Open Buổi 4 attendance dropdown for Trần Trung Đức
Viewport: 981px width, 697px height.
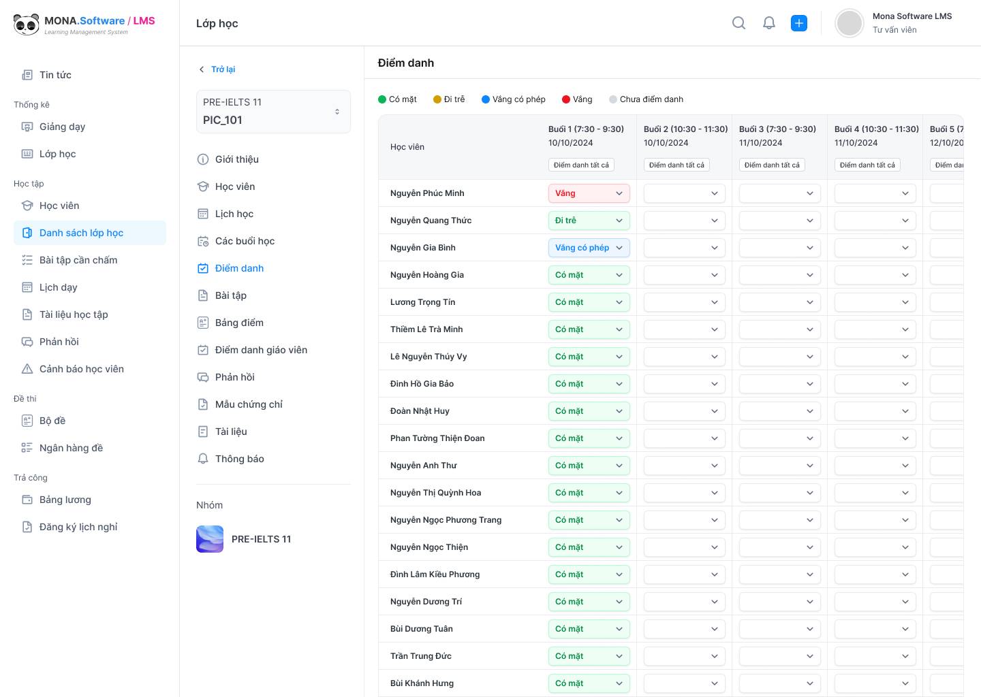click(x=875, y=656)
